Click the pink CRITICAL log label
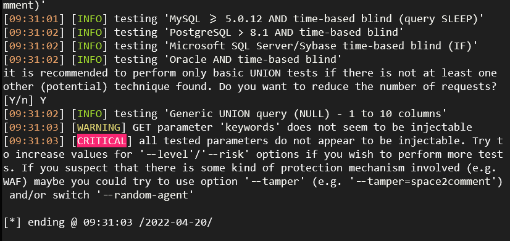 tap(101, 141)
